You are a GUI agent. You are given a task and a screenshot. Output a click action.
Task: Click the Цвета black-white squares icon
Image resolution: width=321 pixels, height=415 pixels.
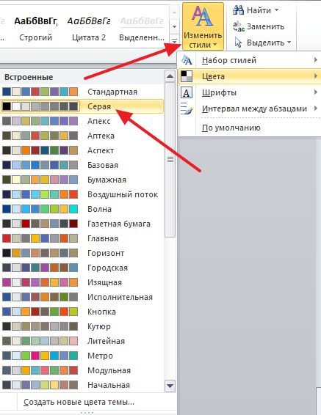click(x=187, y=76)
